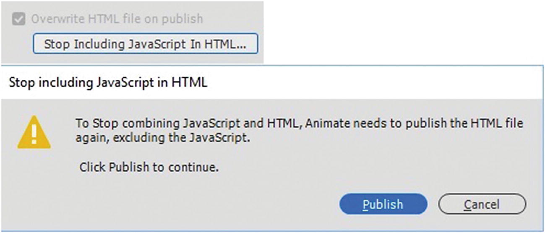Click the "Overwrite HTML file on publish" label

(117, 19)
